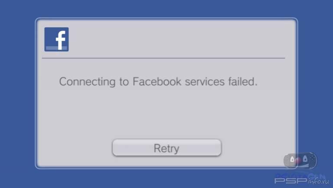Click the light blue bar under the "f"

point(56,48)
